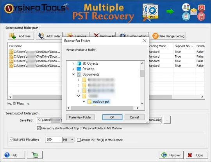The width and height of the screenshot is (211, 162).
Task: Collapse the parent folder of outlook pst
Action: pos(79,96)
